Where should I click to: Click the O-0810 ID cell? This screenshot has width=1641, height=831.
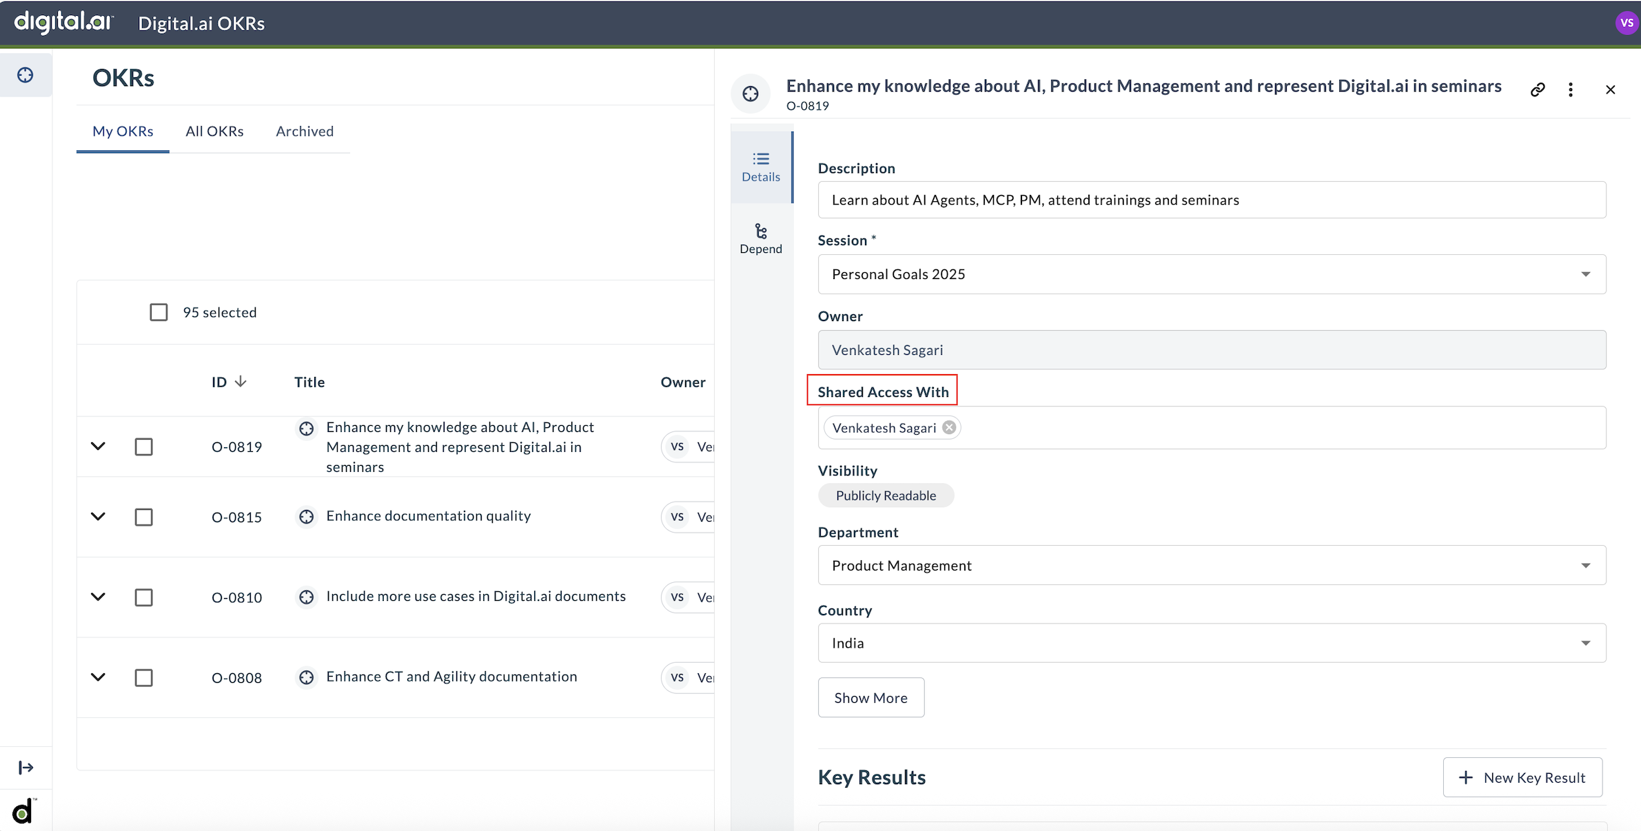point(236,597)
